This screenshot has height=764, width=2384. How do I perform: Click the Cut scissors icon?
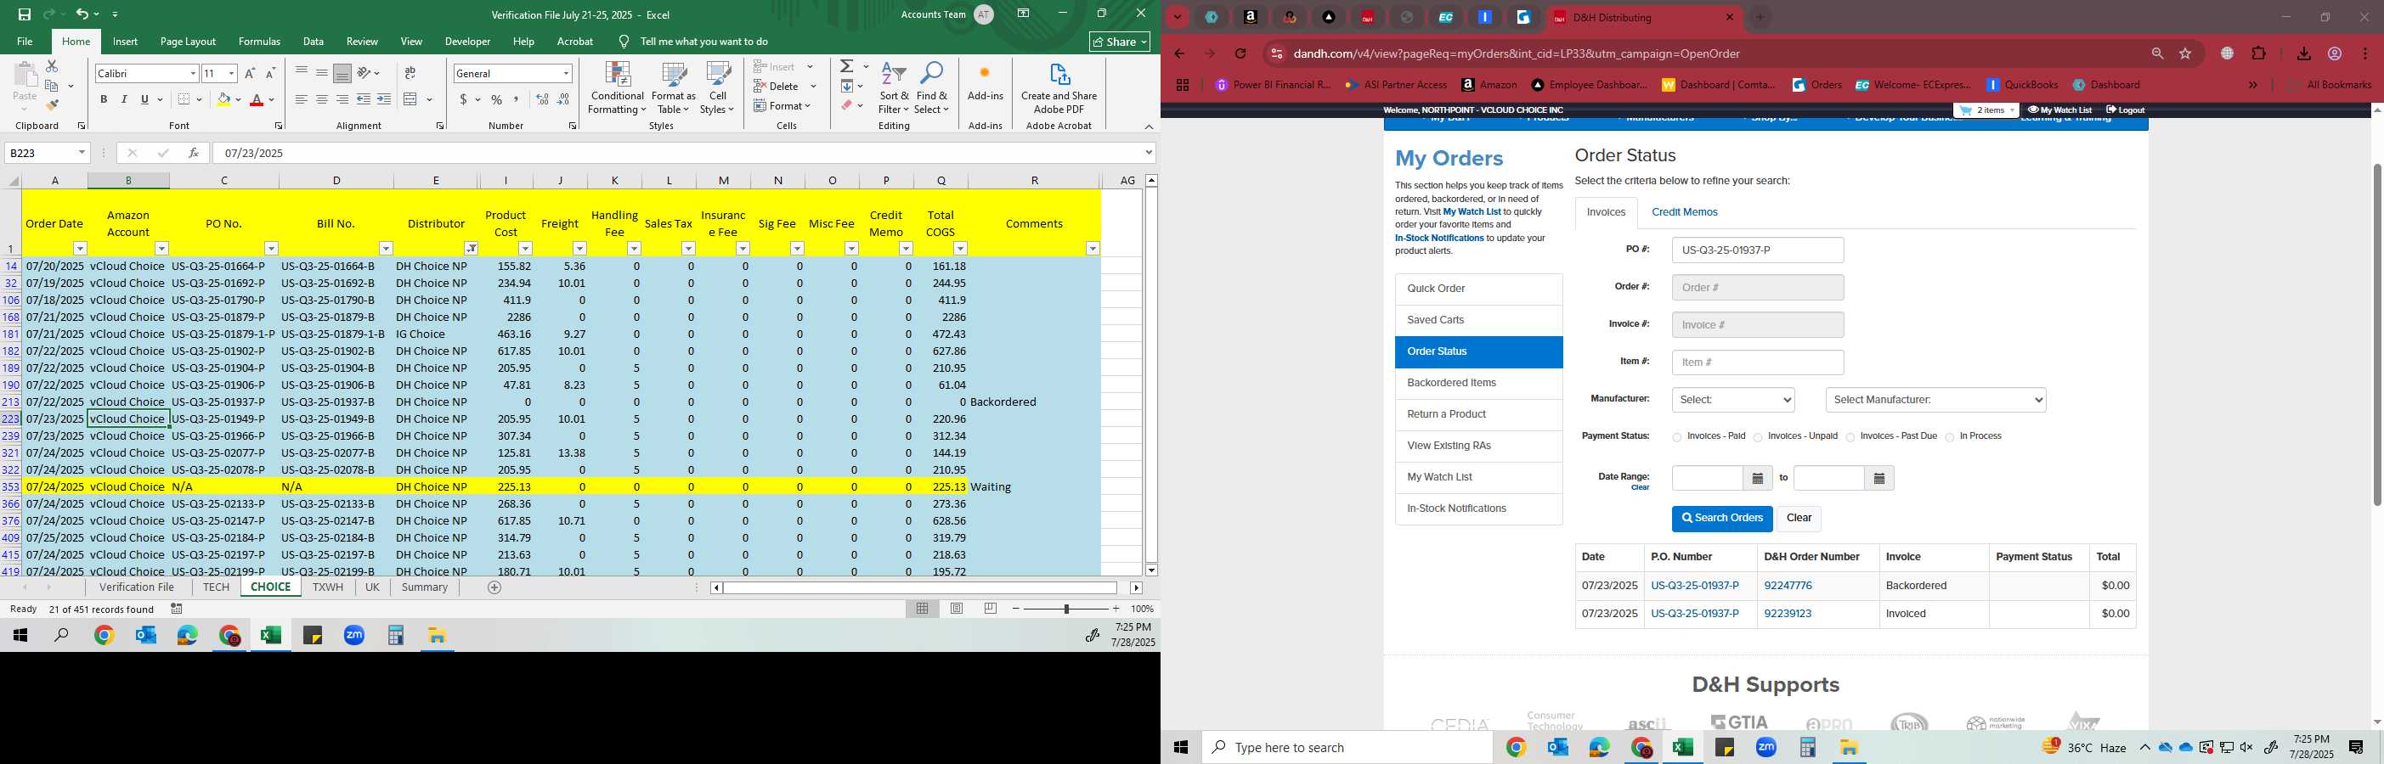[52, 66]
